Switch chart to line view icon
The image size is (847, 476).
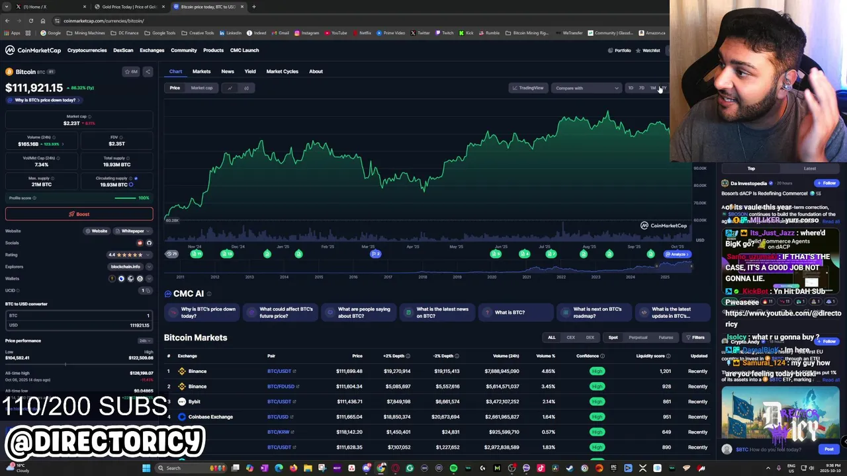[230, 88]
